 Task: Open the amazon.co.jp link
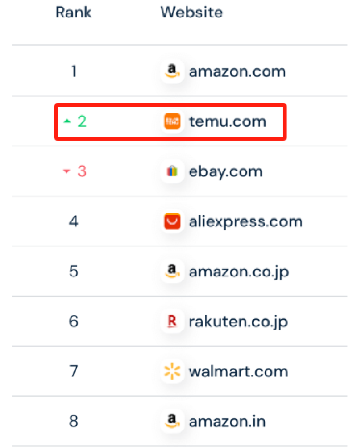pos(239,272)
